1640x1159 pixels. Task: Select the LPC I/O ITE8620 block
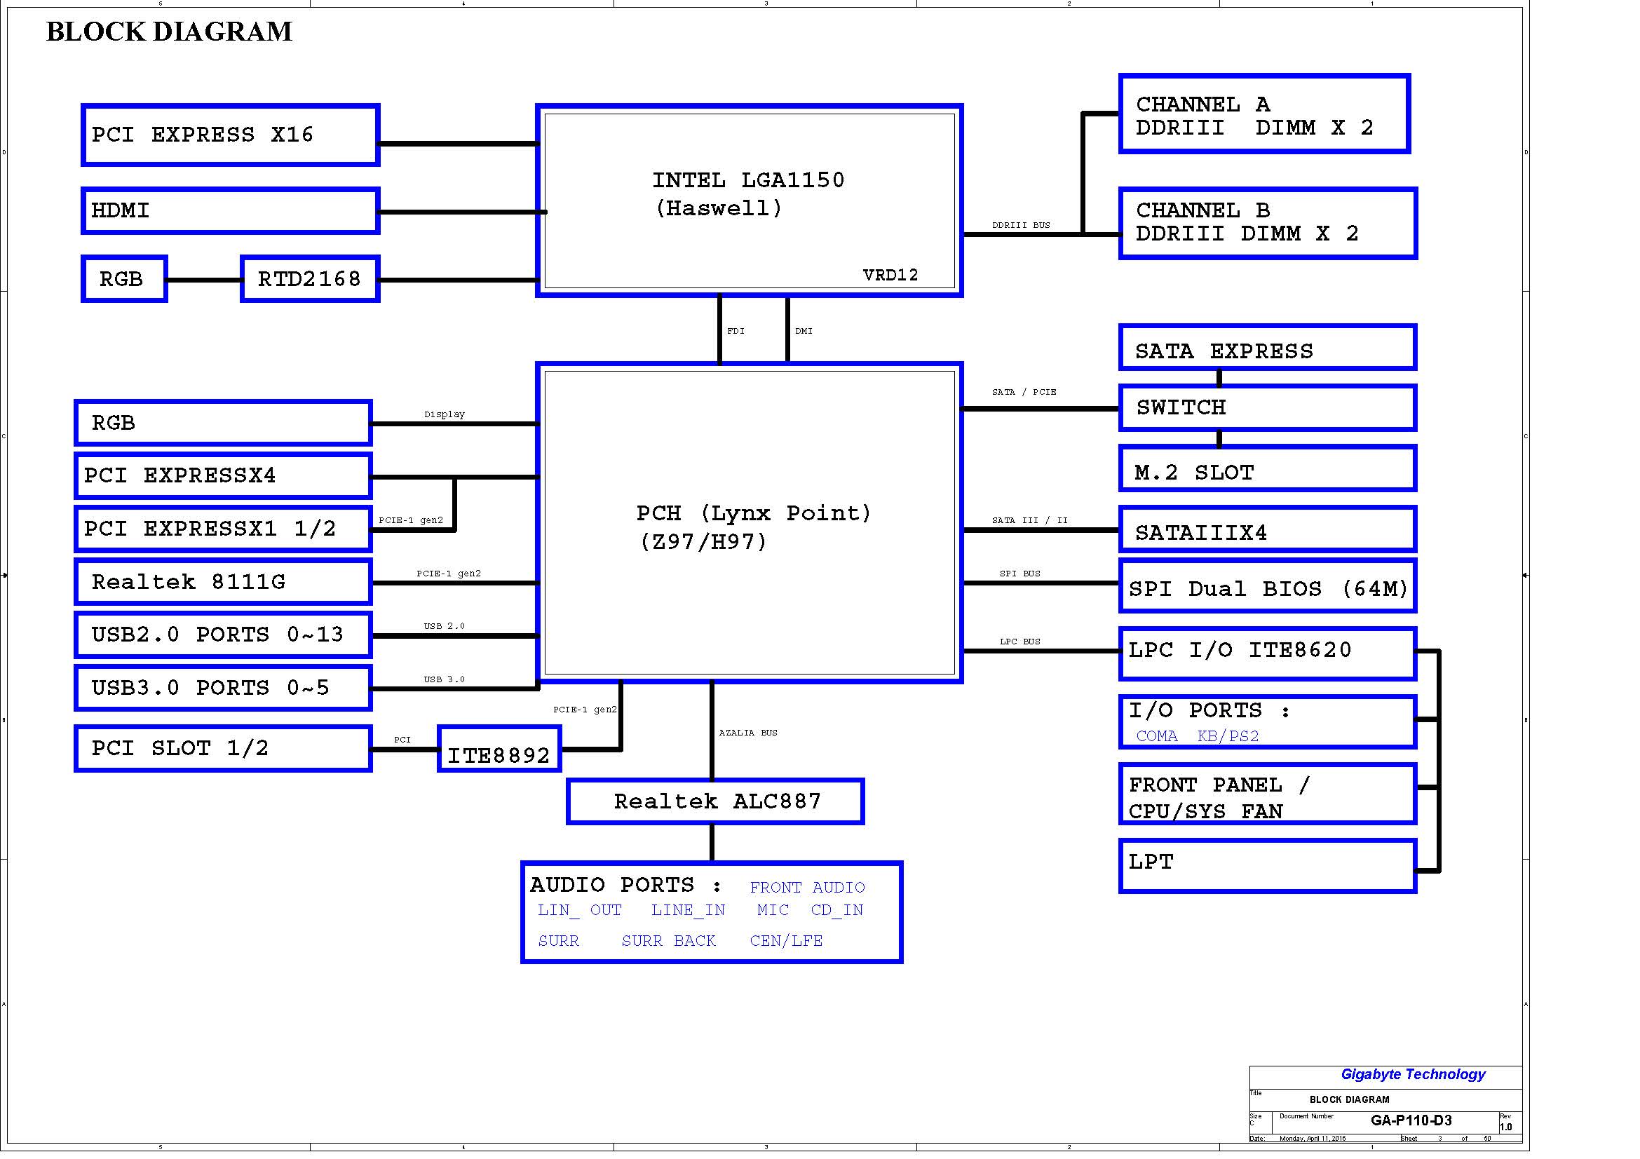(x=1268, y=653)
